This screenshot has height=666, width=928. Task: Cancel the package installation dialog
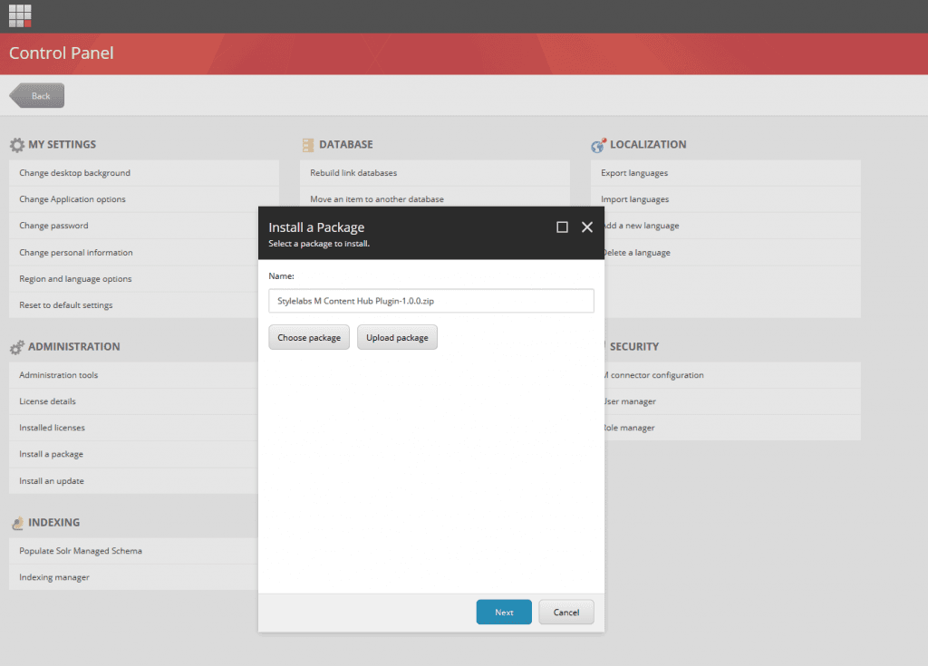pos(565,613)
